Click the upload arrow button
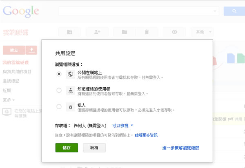The image size is (245, 168). click(31, 50)
